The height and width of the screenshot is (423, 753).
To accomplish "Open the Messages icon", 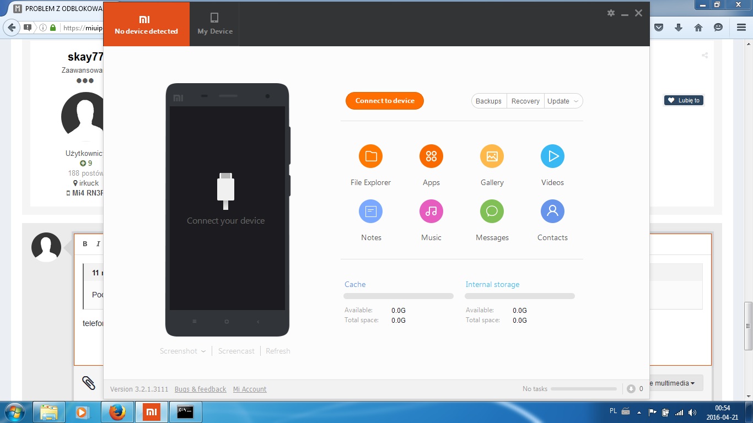I will pos(492,211).
